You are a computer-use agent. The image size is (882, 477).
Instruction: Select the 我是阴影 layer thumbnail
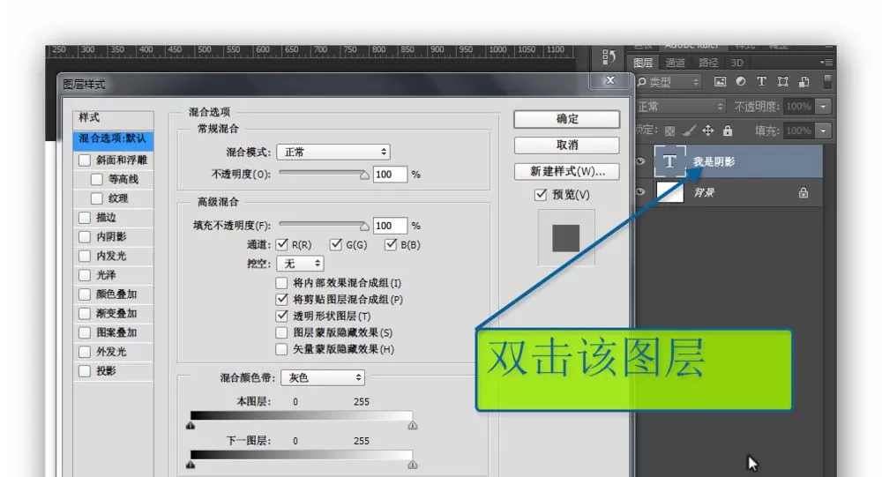pyautogui.click(x=669, y=161)
